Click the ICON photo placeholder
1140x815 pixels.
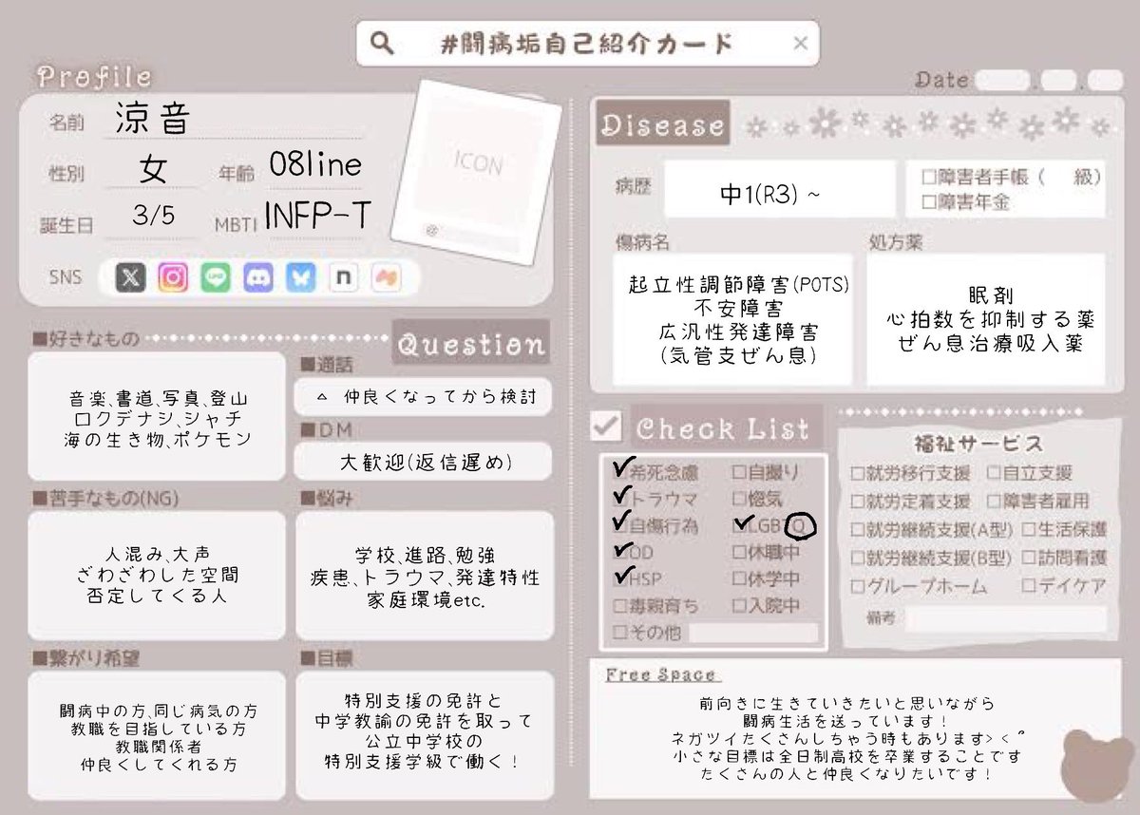point(475,171)
